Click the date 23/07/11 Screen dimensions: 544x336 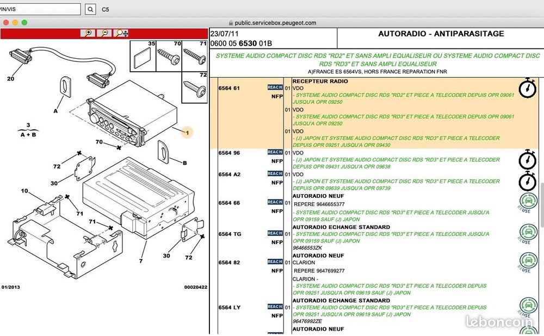225,34
